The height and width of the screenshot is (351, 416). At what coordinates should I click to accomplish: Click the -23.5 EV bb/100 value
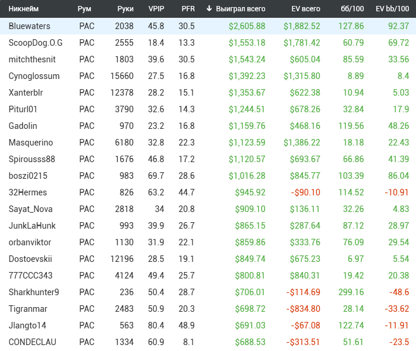tap(399, 342)
